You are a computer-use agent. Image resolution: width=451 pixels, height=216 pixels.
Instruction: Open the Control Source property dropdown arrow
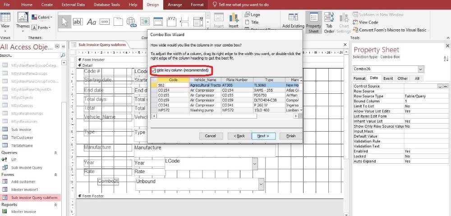coord(440,86)
